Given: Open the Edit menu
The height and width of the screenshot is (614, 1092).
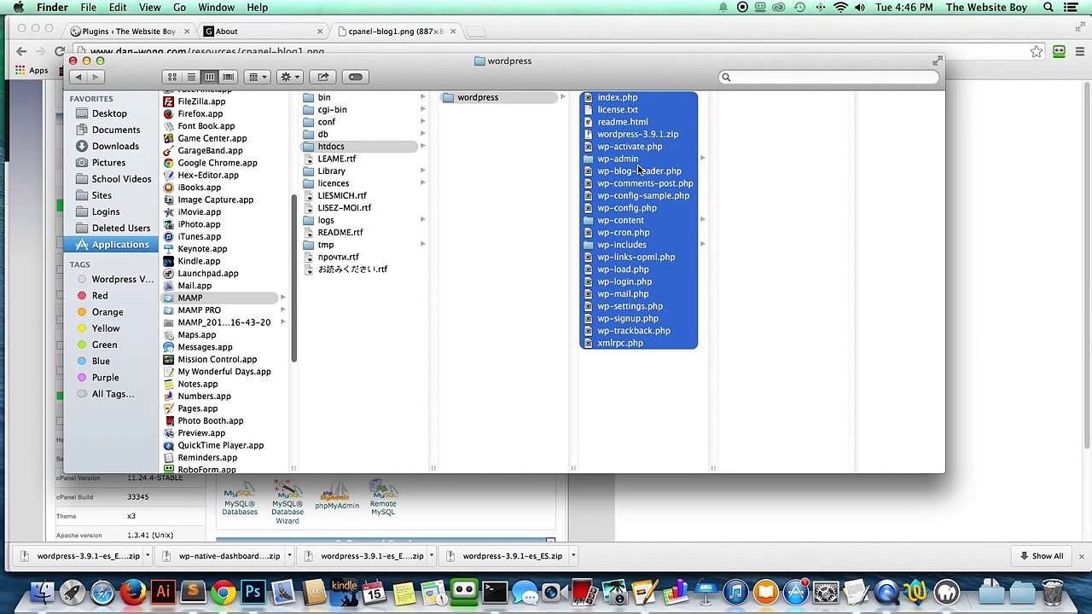Looking at the screenshot, I should [x=118, y=8].
